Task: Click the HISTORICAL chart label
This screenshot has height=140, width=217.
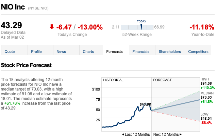Action: point(113,80)
